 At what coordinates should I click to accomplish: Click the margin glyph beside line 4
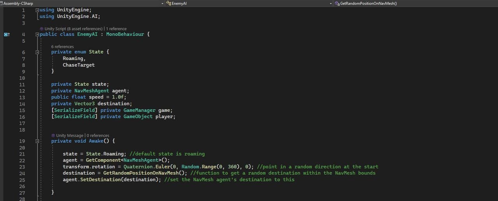7,35
